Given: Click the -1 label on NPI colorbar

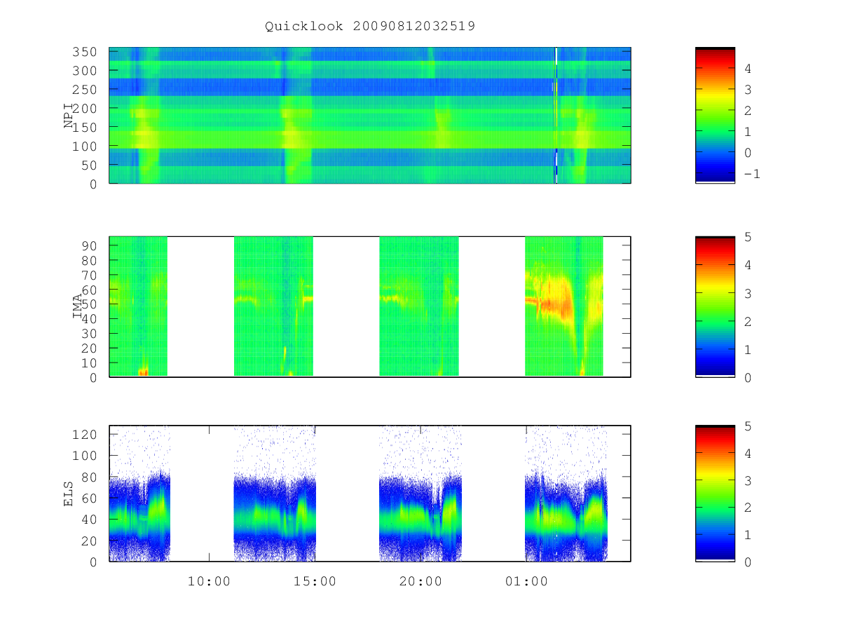Looking at the screenshot, I should point(753,174).
